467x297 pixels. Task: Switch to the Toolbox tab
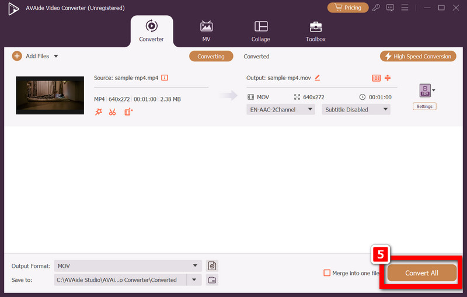(x=315, y=32)
